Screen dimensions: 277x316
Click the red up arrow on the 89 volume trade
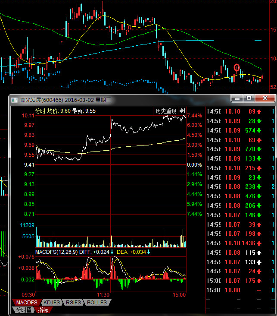coord(259,111)
